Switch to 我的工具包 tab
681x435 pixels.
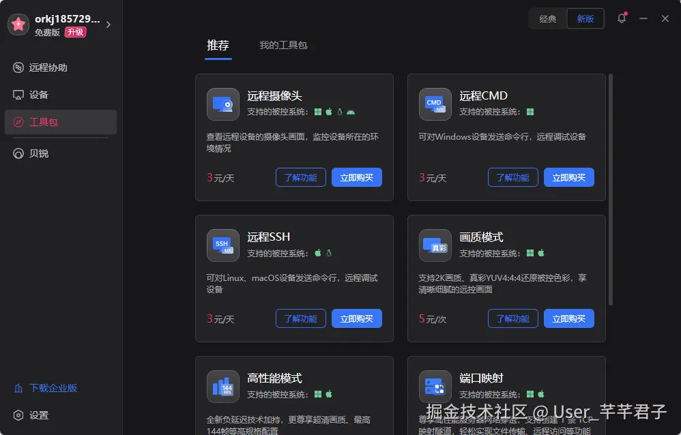click(283, 45)
